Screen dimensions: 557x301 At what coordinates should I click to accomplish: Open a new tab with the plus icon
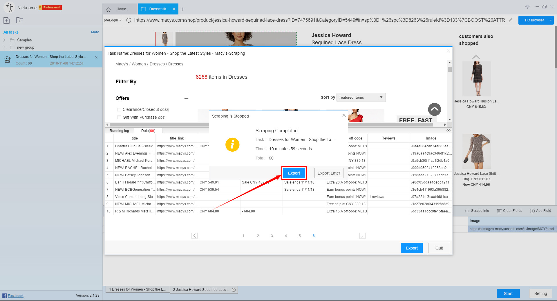point(182,9)
